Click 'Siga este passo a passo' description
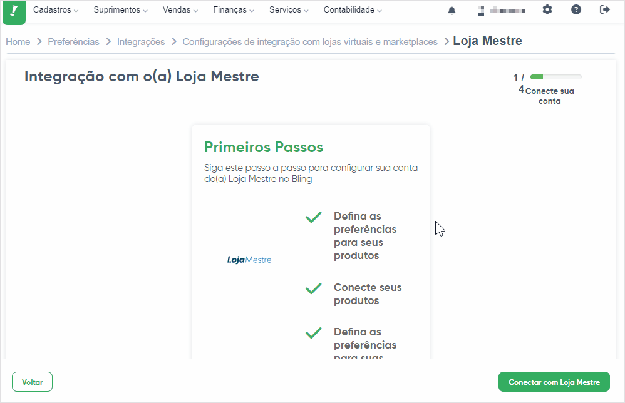Image resolution: width=625 pixels, height=403 pixels. [311, 173]
